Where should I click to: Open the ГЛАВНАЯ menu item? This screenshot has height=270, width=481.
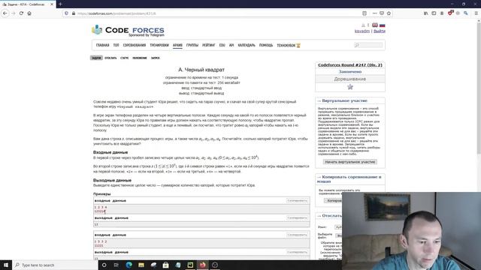102,45
